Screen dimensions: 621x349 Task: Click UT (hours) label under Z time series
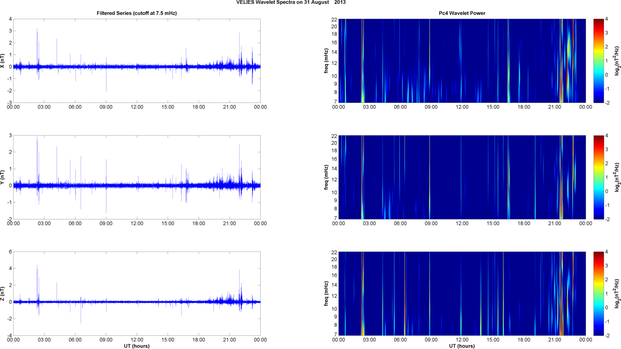click(x=136, y=346)
